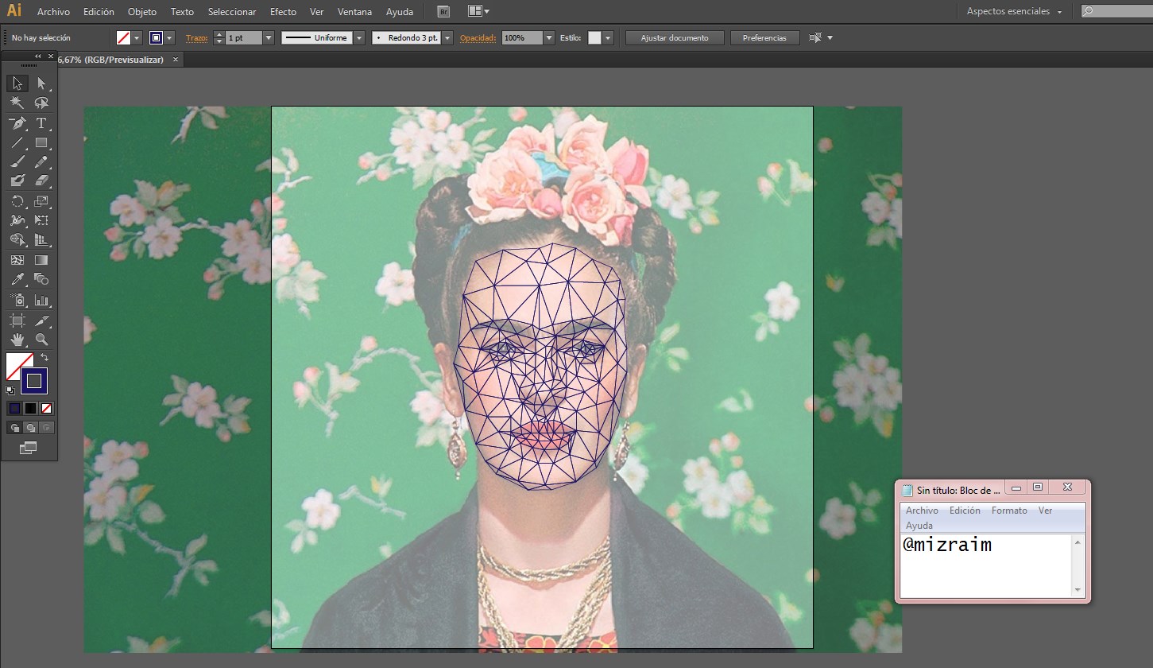Open the Estilo graphic style dropdown

click(608, 37)
